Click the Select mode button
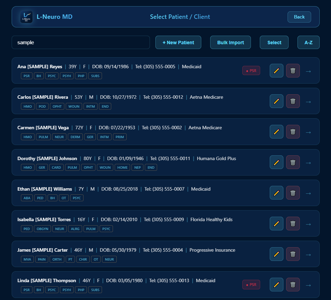 (274, 42)
